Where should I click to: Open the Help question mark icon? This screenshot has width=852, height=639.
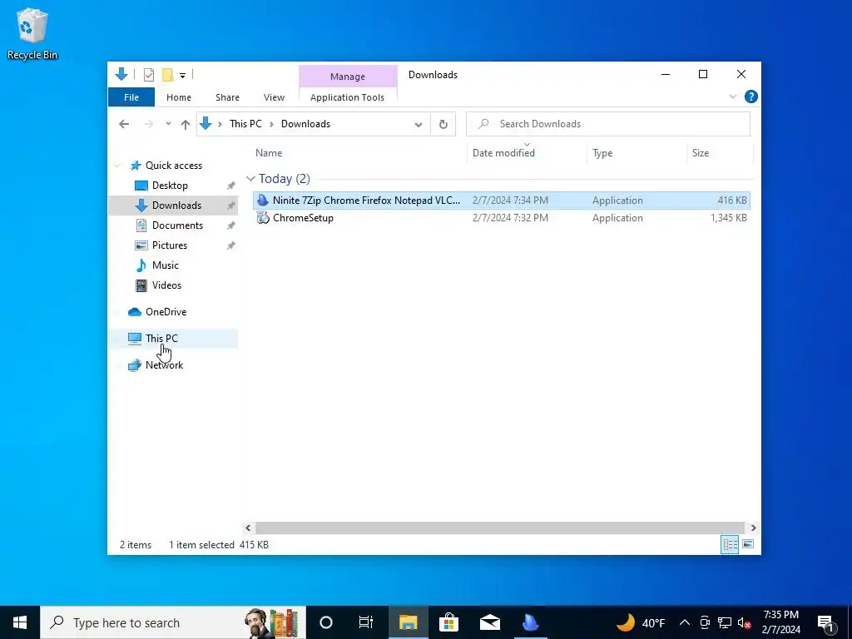coord(751,97)
